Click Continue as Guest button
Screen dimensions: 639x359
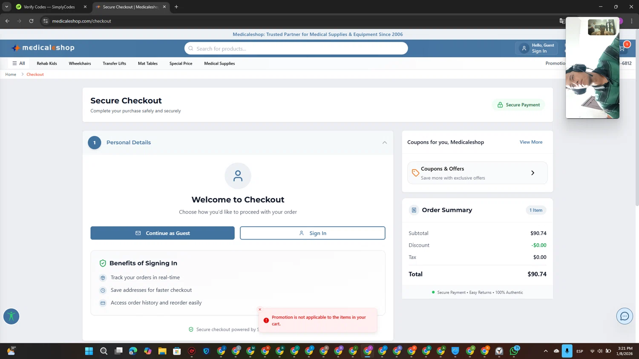(162, 233)
